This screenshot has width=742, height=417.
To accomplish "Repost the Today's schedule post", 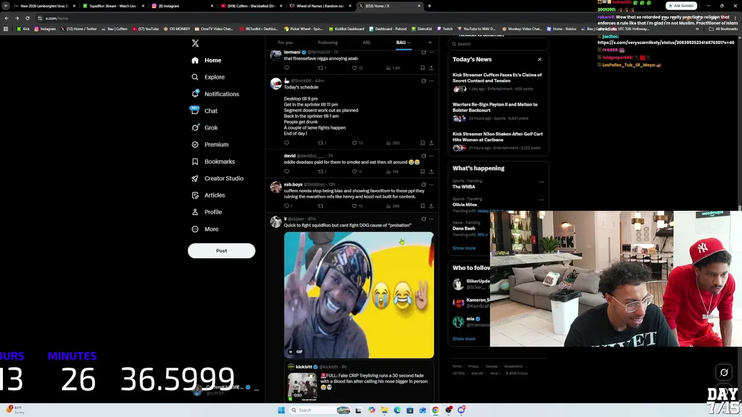I will pyautogui.click(x=321, y=142).
